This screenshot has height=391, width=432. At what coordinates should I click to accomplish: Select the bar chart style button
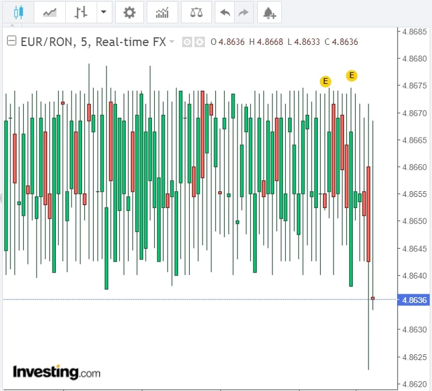pos(82,12)
